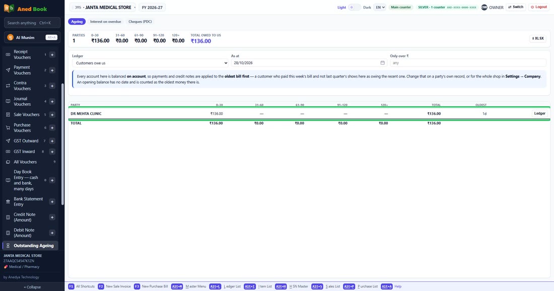554x291 pixels.
Task: Open the Ledger for DR MEHTA CLINIC
Action: 539,113
